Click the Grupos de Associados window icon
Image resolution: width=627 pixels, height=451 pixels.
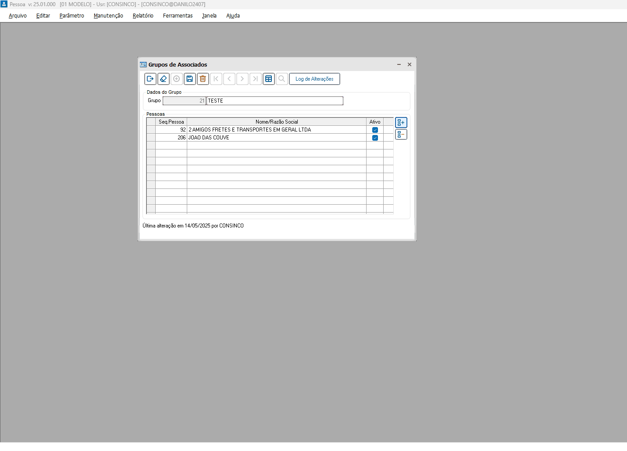pyautogui.click(x=143, y=64)
